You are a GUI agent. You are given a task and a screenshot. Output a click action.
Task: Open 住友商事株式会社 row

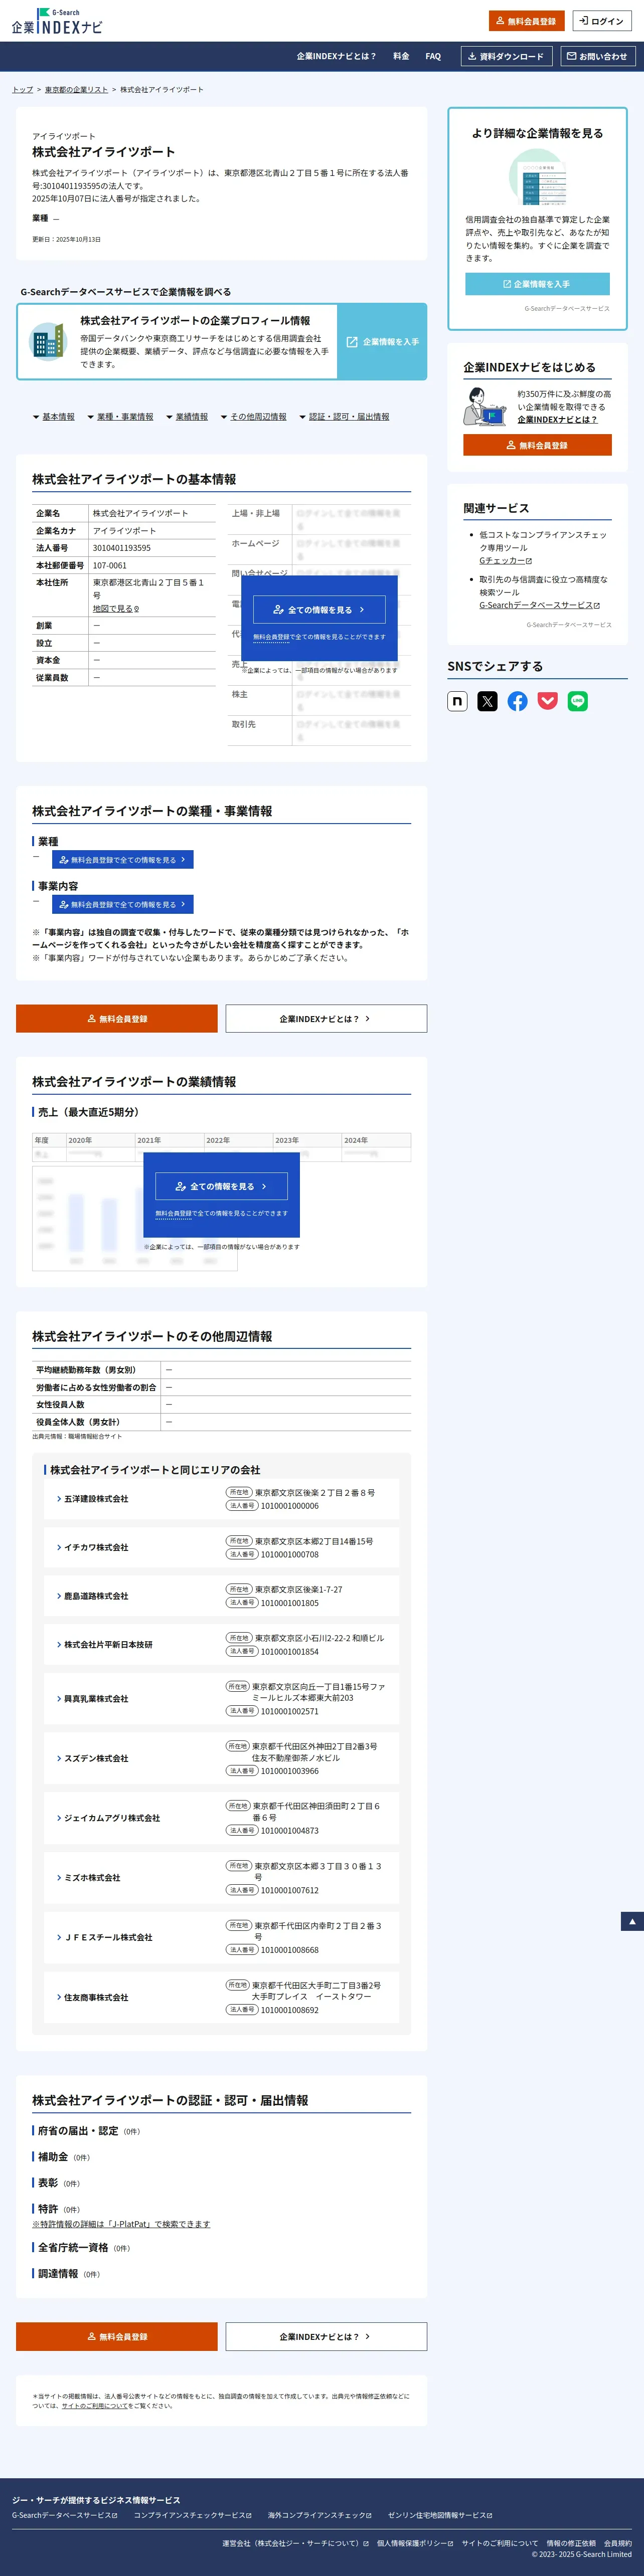pyautogui.click(x=221, y=1997)
